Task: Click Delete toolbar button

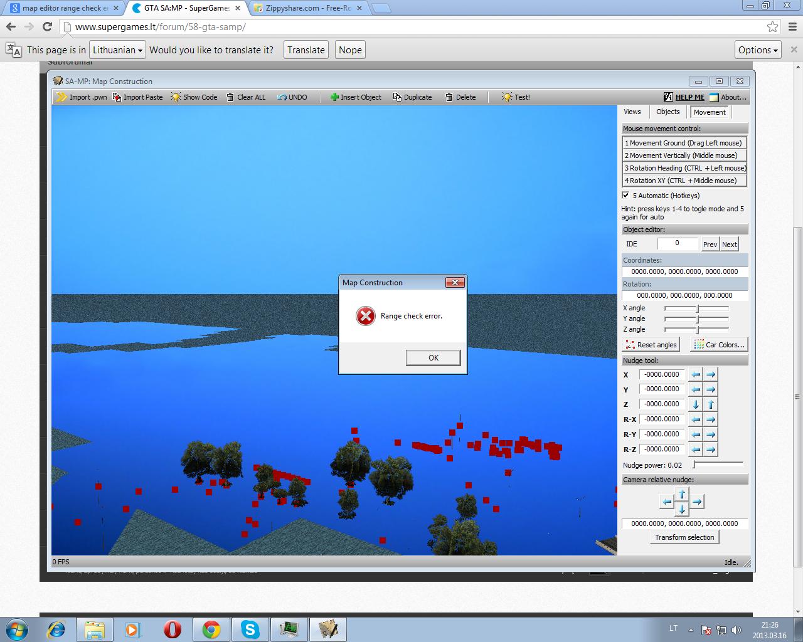Action: pyautogui.click(x=460, y=97)
